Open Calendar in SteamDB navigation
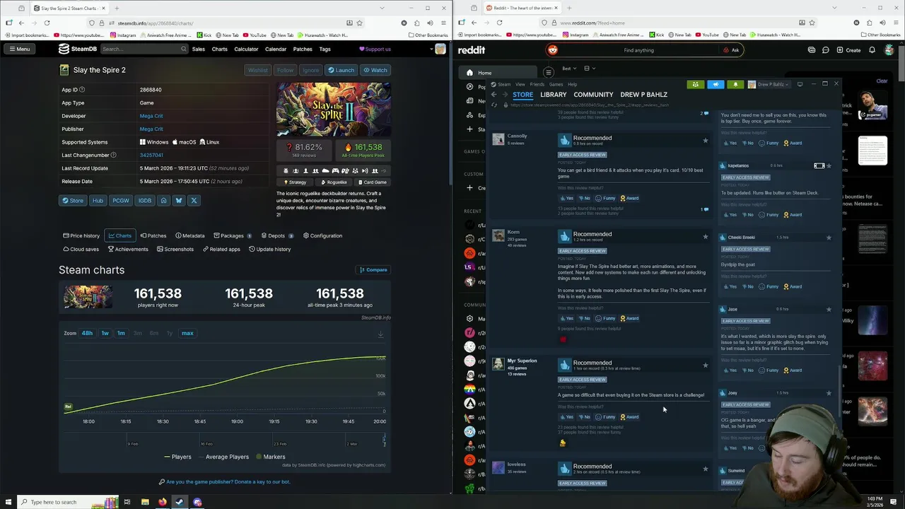This screenshot has height=509, width=905. [276, 49]
